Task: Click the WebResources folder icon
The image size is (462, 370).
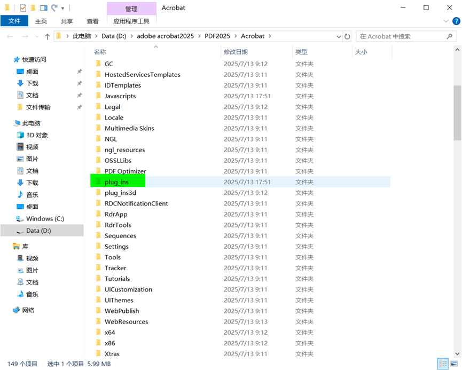Action: [98, 321]
